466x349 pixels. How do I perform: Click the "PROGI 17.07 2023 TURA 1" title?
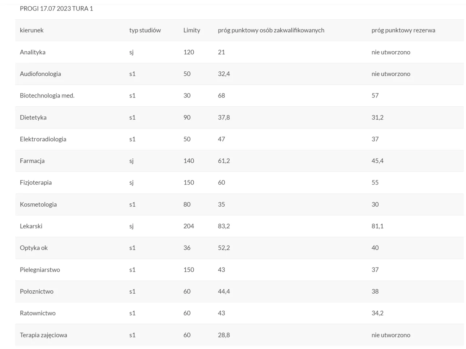pyautogui.click(x=56, y=8)
